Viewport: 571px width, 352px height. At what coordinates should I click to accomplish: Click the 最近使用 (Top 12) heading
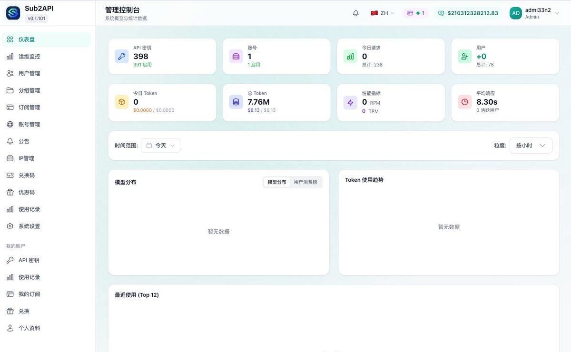[137, 295]
